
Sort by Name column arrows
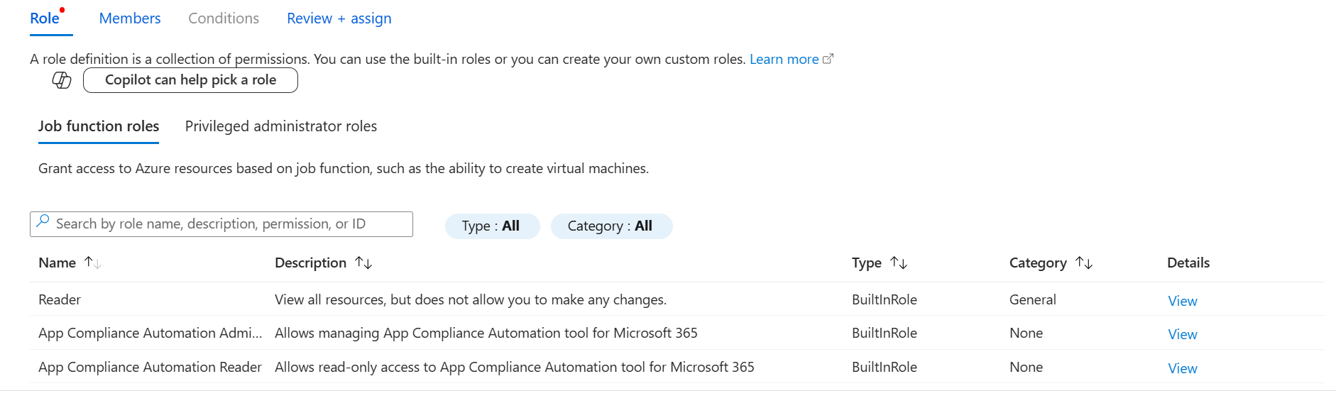coord(93,263)
